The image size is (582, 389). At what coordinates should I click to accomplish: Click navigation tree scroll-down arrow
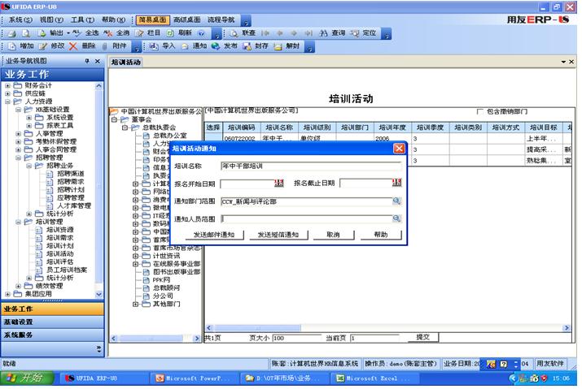[x=98, y=295]
